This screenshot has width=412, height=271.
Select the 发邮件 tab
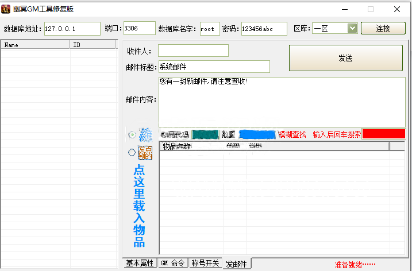(x=237, y=264)
